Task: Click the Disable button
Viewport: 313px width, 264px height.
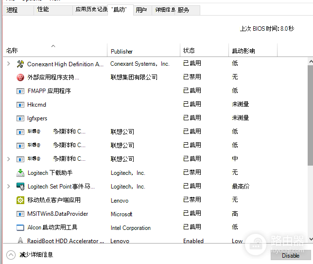Action: [291, 255]
